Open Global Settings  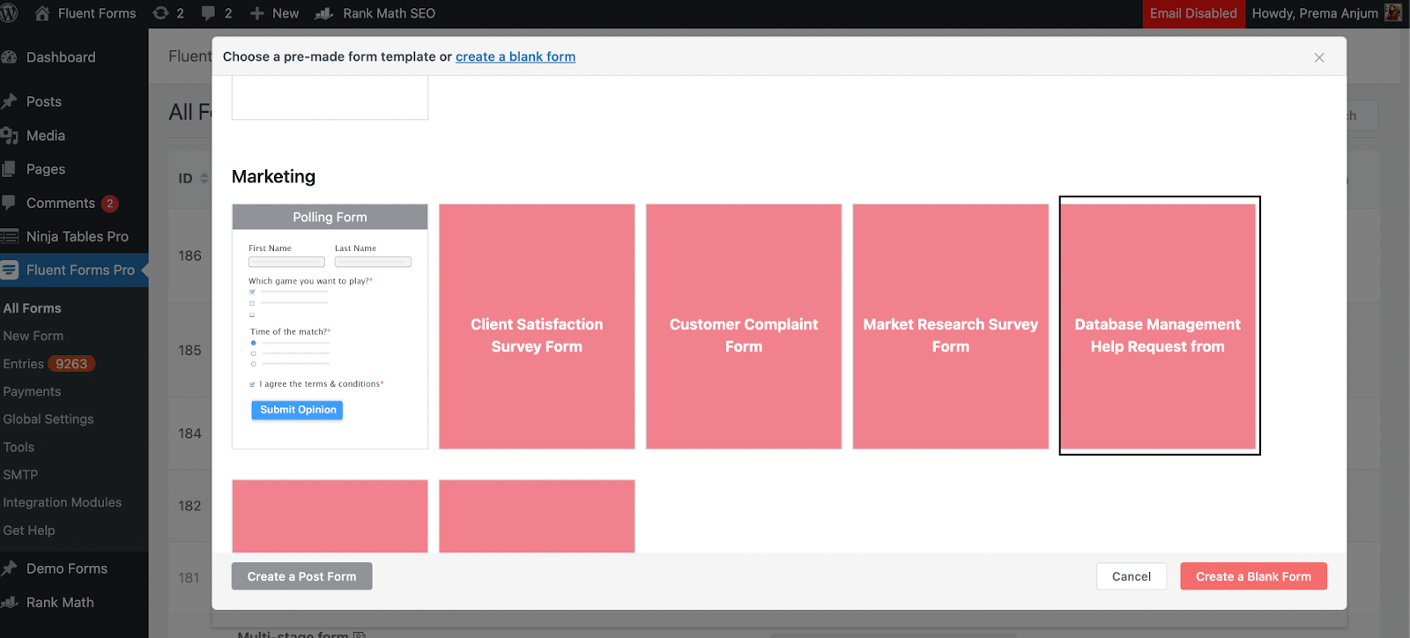tap(48, 419)
